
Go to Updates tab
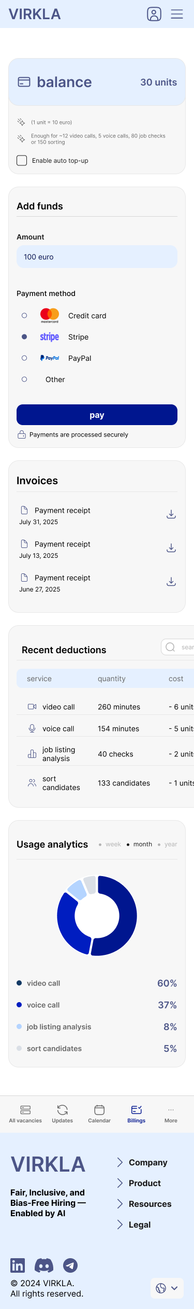click(63, 1114)
